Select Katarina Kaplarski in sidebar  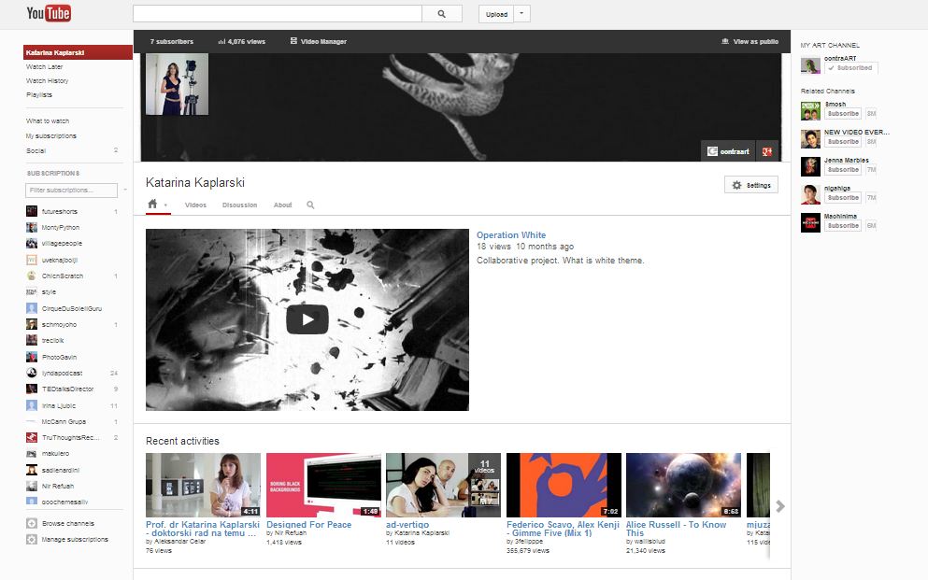[78, 52]
